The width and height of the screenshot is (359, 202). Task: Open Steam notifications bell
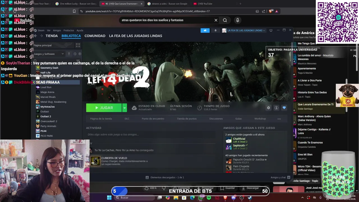pos(215,30)
